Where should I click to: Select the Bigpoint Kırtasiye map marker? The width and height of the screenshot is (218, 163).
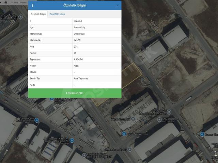point(72,141)
